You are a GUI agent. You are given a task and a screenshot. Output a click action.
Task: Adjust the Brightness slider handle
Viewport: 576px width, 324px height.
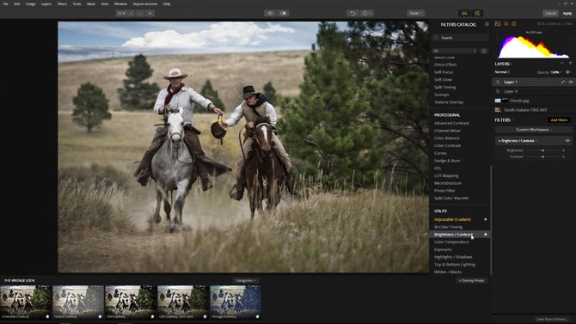point(543,150)
